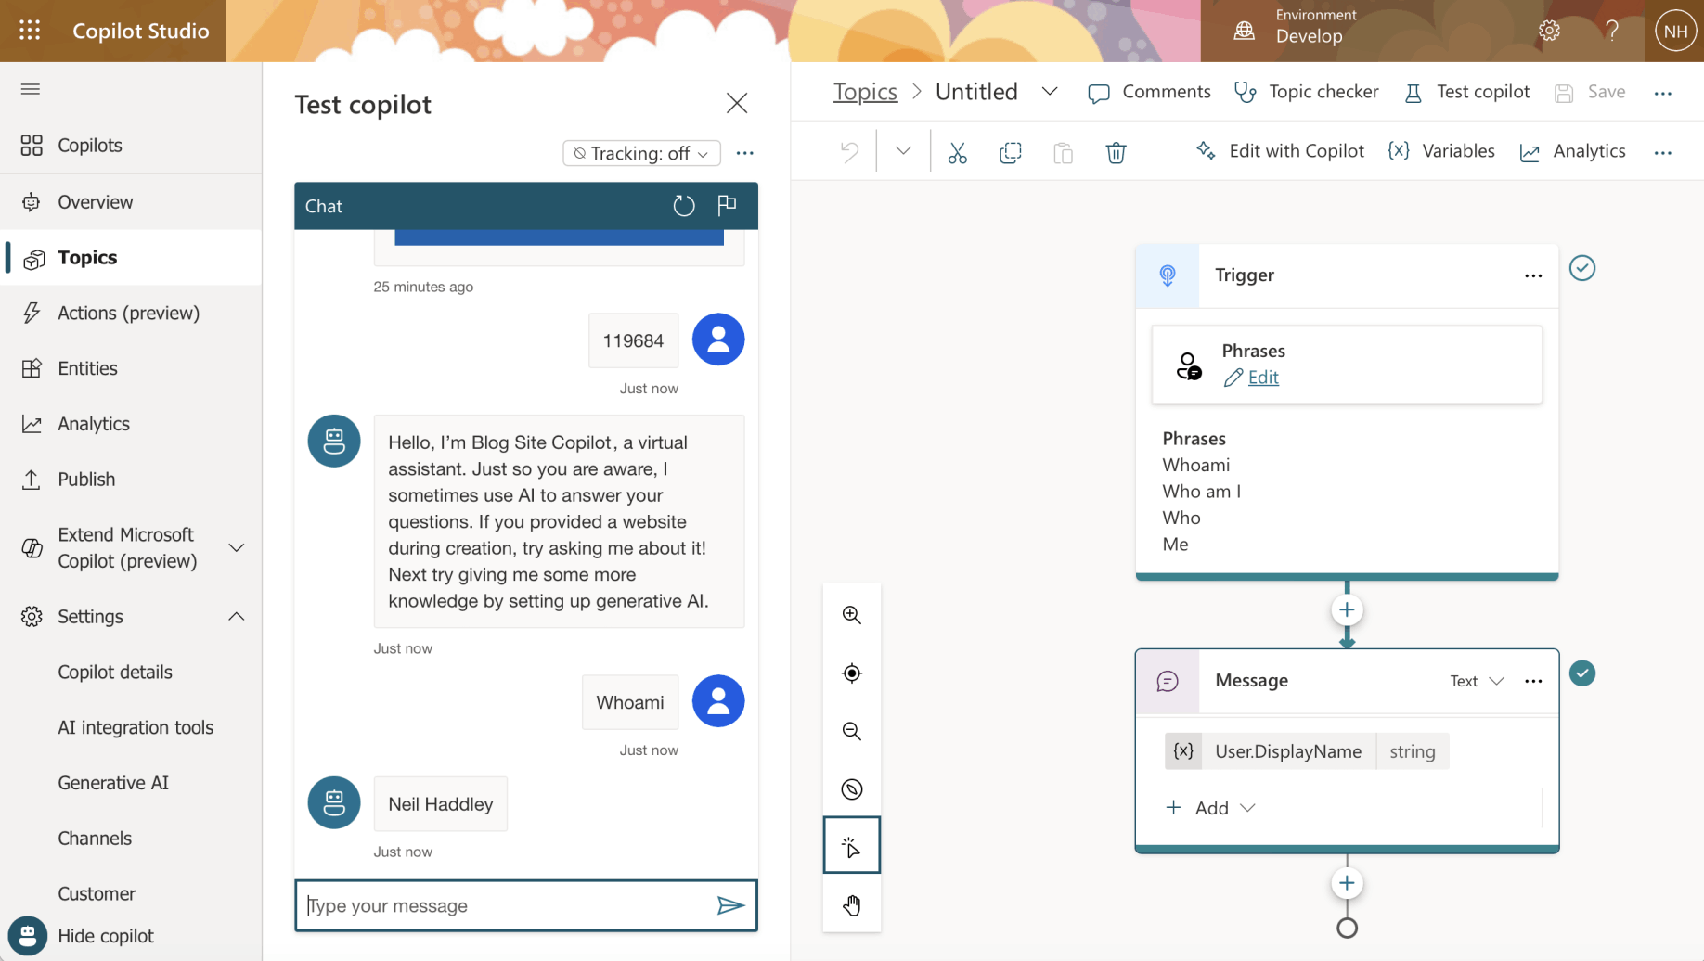
Task: Open the settings gear in header
Action: (1549, 31)
